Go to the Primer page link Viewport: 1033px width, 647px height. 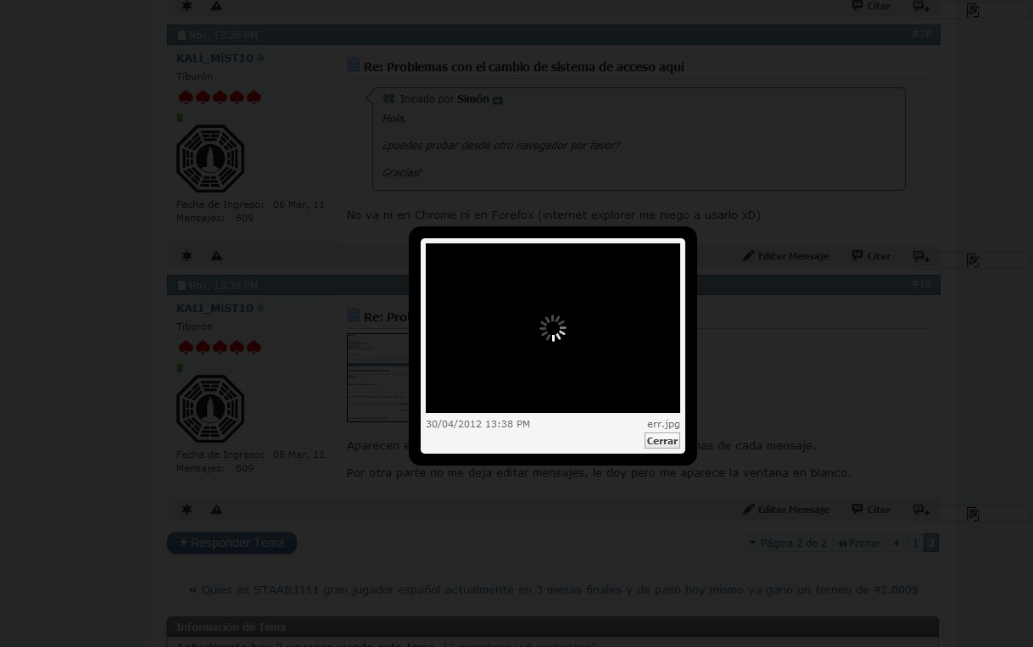tap(859, 544)
